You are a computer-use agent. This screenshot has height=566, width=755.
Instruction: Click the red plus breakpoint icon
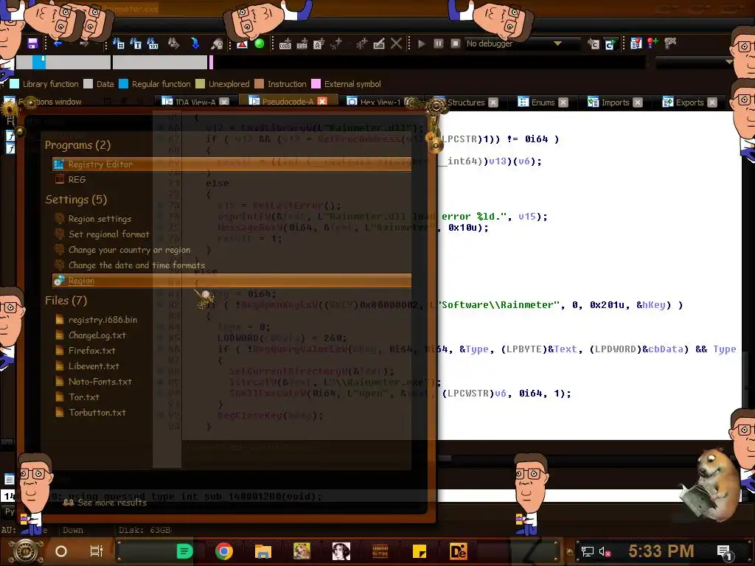[x=653, y=43]
